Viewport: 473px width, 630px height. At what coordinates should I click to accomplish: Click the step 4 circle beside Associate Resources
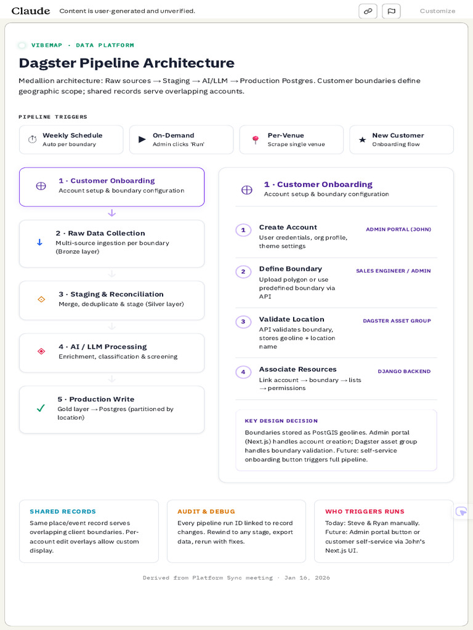coord(243,372)
